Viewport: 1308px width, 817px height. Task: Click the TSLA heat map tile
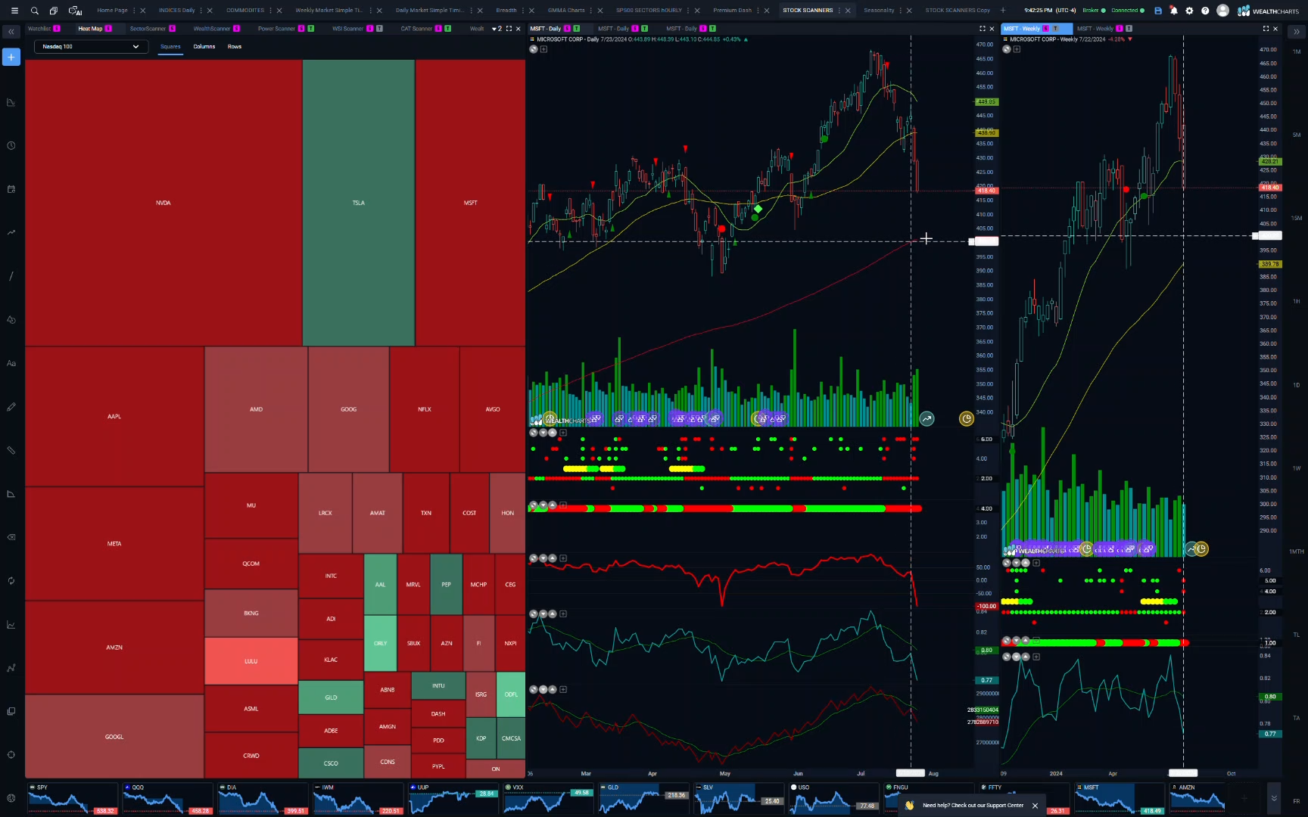coord(359,203)
